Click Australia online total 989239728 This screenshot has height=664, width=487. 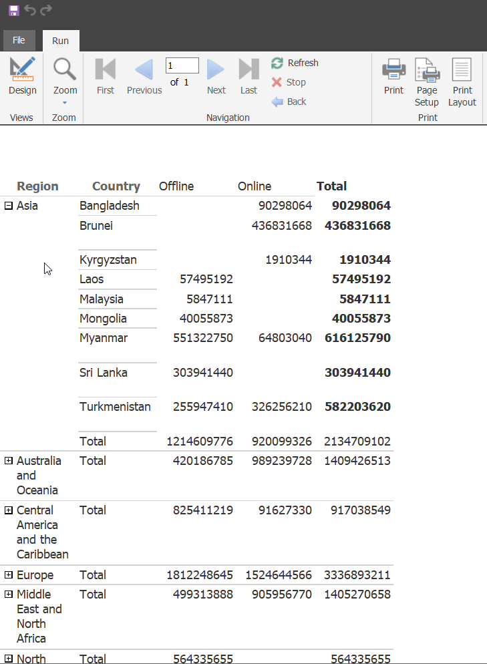282,461
